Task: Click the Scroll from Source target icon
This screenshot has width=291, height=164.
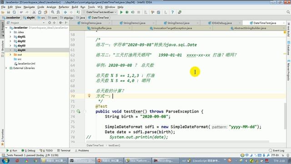Action: (x=50, y=23)
